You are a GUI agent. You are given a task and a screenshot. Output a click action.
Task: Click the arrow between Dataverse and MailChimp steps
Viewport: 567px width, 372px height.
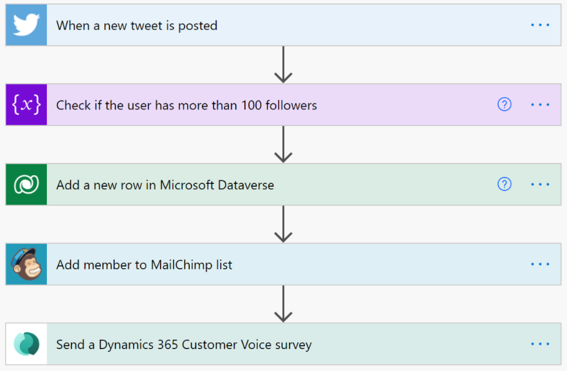pyautogui.click(x=283, y=224)
